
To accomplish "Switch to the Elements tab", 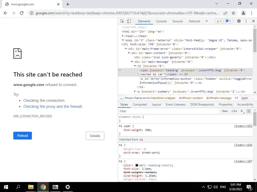I will click(144, 21).
